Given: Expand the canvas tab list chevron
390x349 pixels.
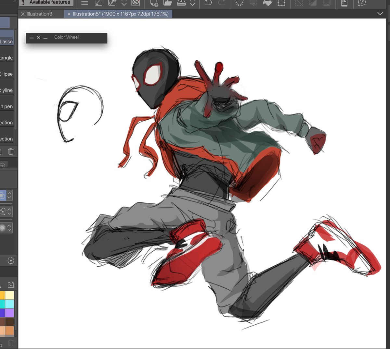Looking at the screenshot, I should point(380,14).
